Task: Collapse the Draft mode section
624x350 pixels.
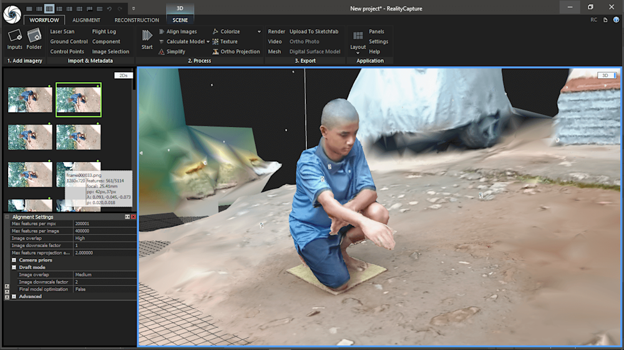Action: pos(14,267)
